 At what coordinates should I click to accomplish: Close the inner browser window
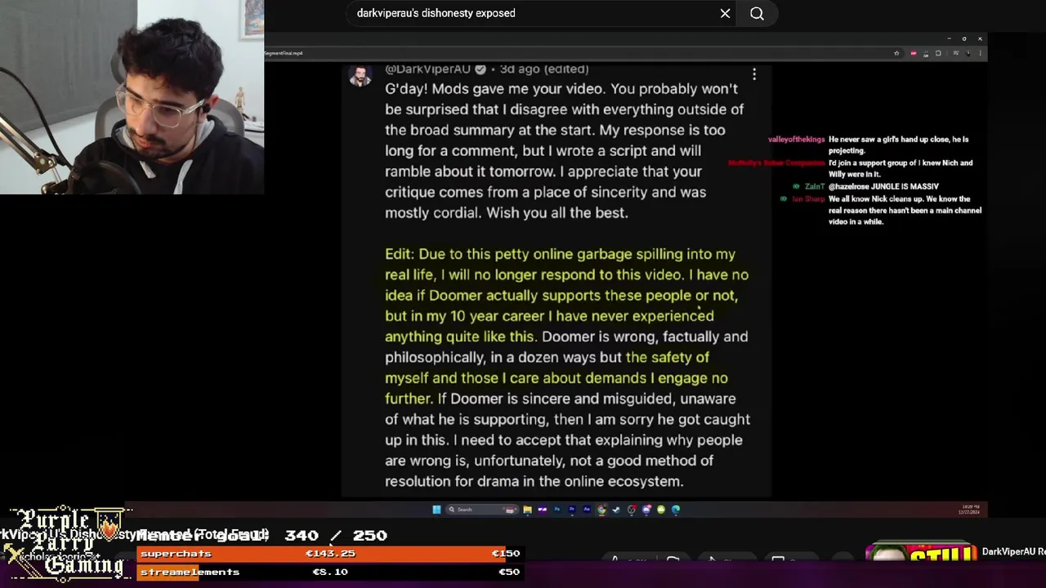(980, 38)
